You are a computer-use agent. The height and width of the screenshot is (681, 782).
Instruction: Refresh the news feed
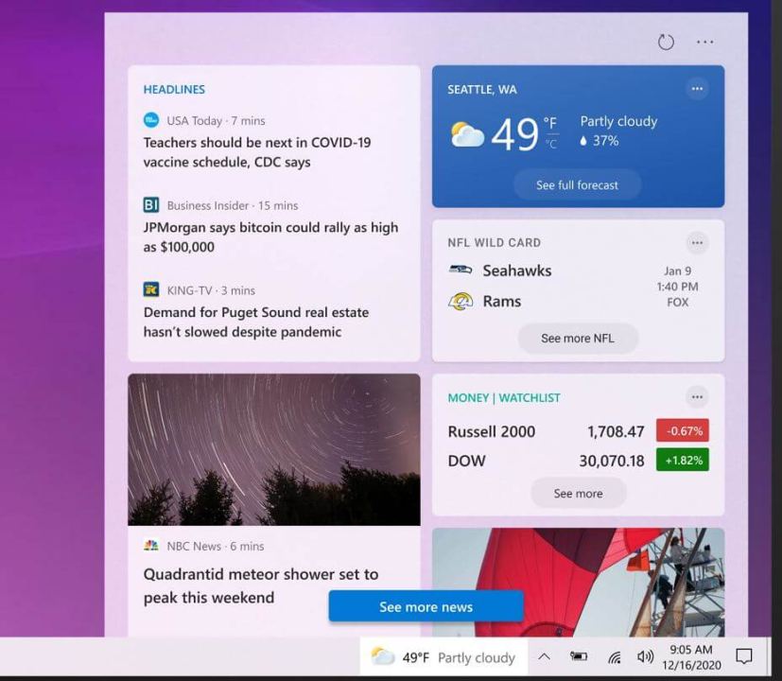pyautogui.click(x=666, y=42)
